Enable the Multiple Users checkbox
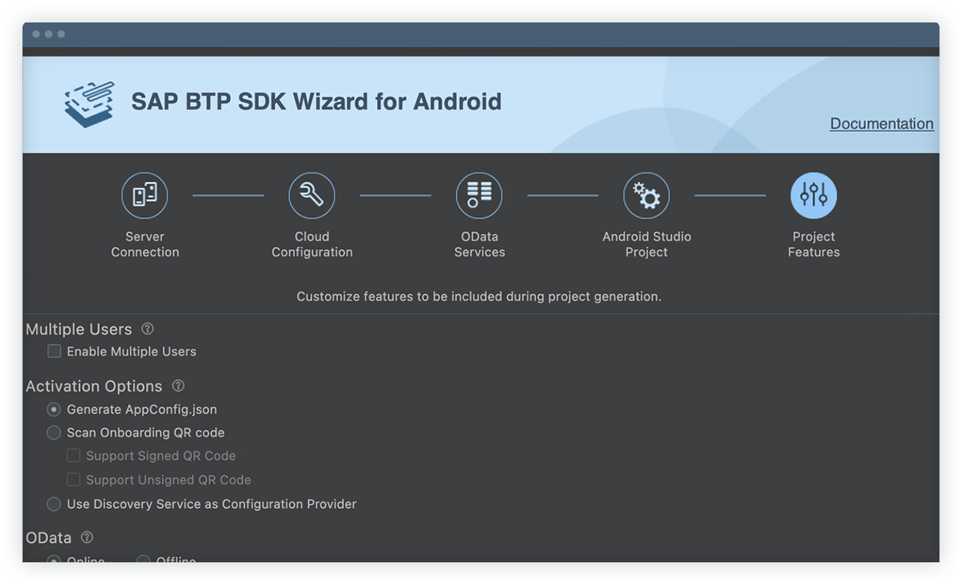The width and height of the screenshot is (962, 584). coord(53,350)
